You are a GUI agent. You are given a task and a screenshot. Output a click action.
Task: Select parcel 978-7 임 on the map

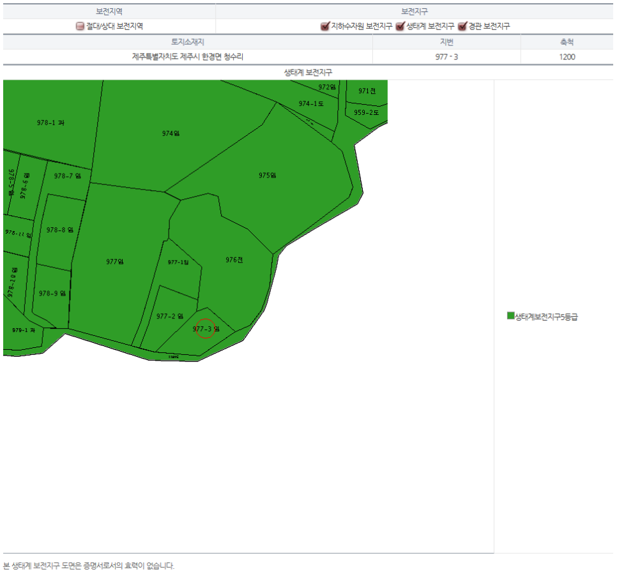tap(67, 176)
